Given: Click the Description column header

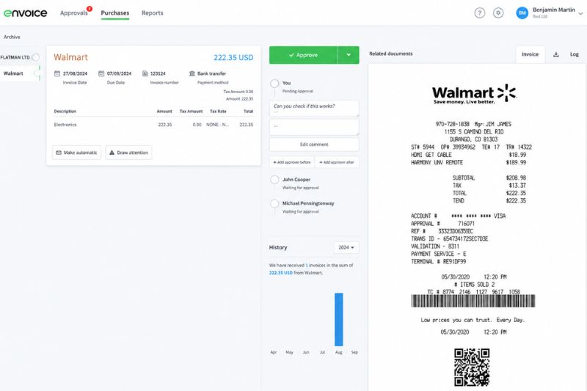Looking at the screenshot, I should pyautogui.click(x=65, y=112).
